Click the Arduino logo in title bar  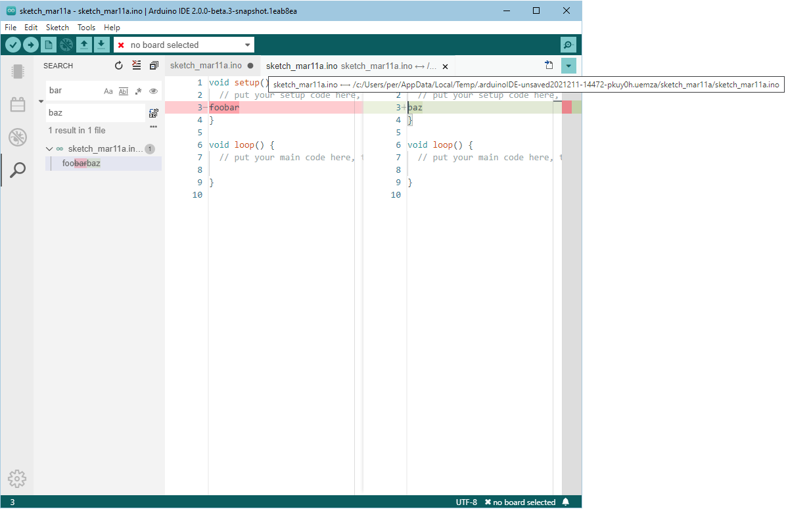pos(11,11)
